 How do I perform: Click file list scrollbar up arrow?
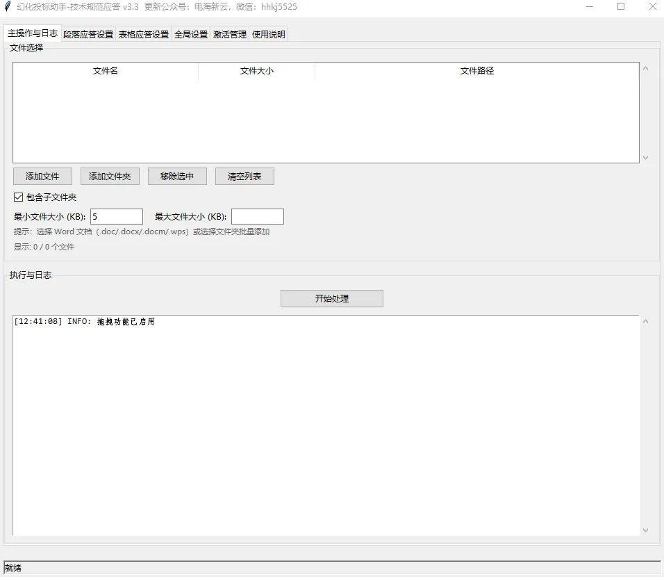tap(645, 68)
